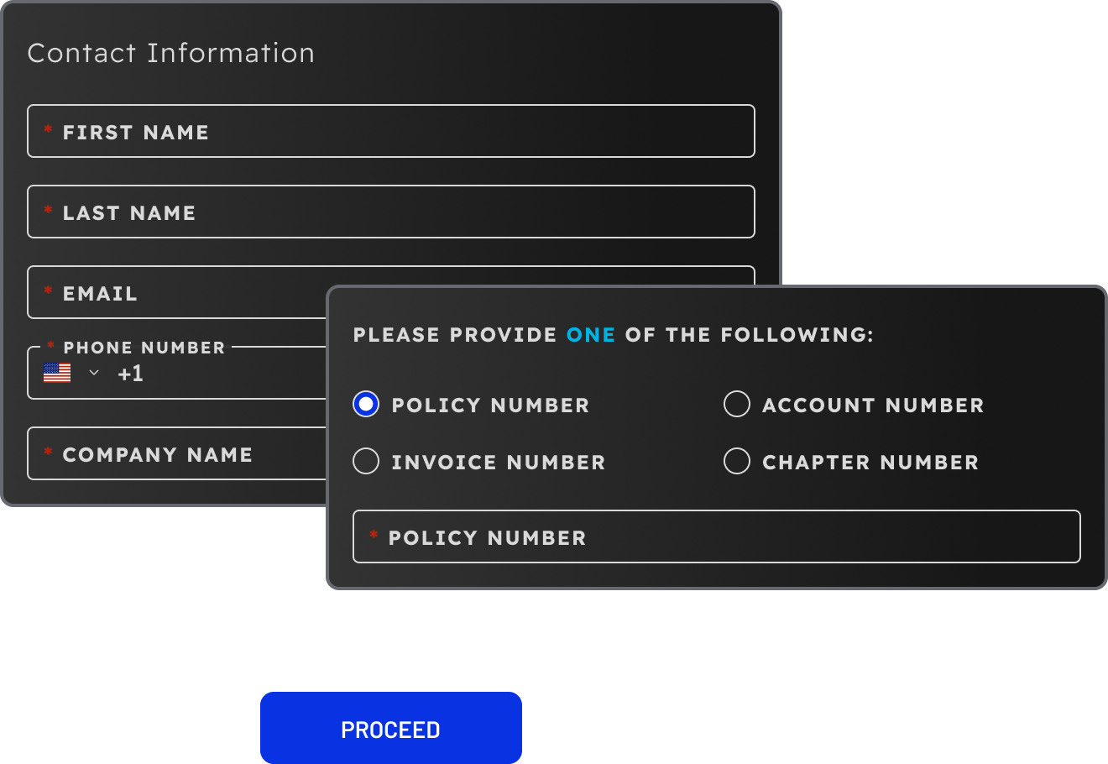The height and width of the screenshot is (764, 1108).
Task: Click inside the First Name field
Action: [x=390, y=131]
